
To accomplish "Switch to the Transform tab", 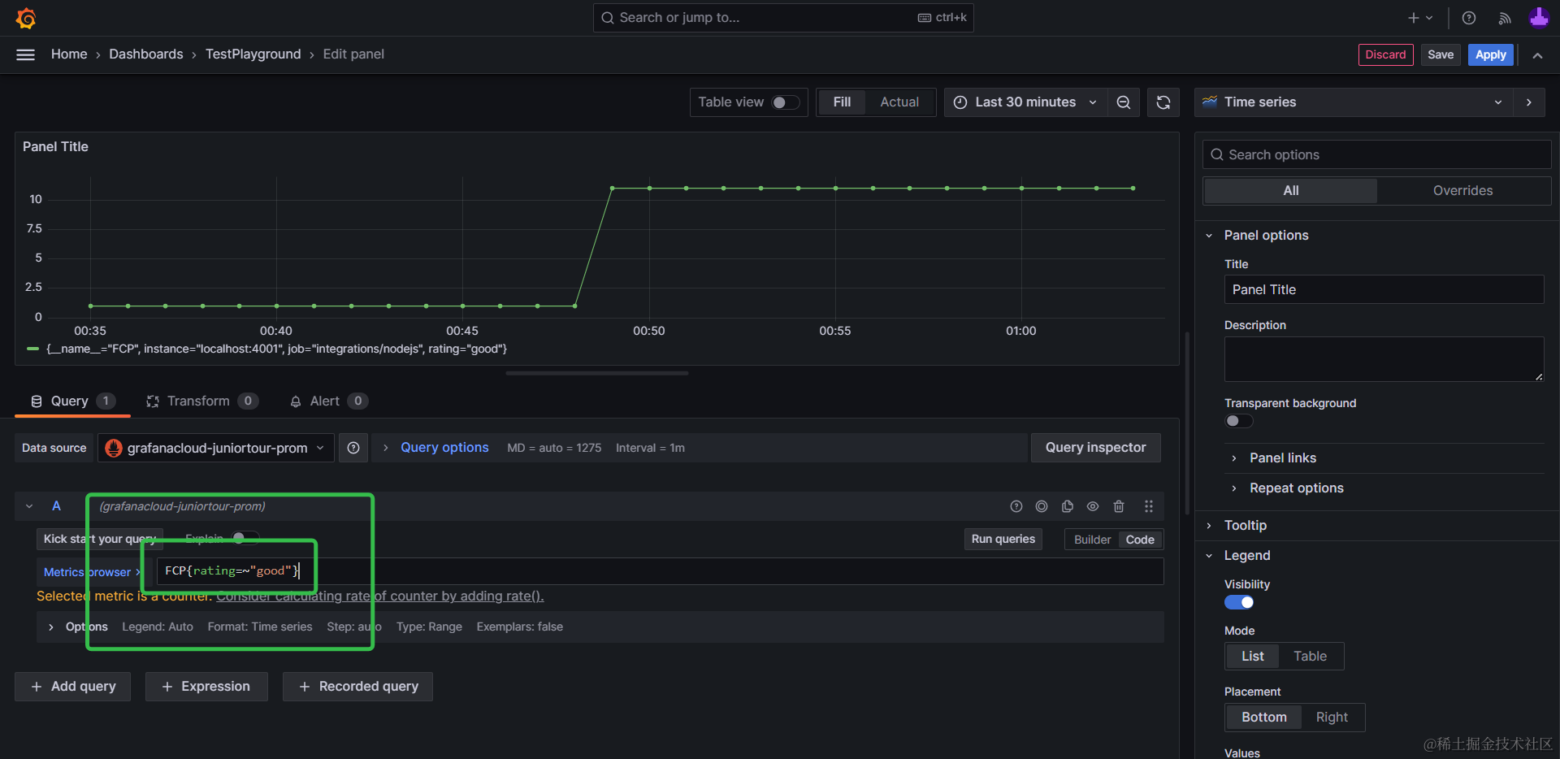I will pyautogui.click(x=198, y=401).
